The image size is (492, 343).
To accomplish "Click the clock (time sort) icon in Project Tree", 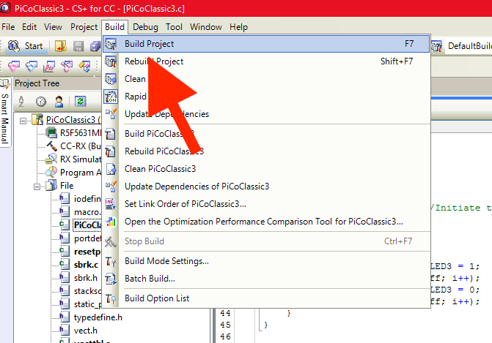I will pos(41,101).
